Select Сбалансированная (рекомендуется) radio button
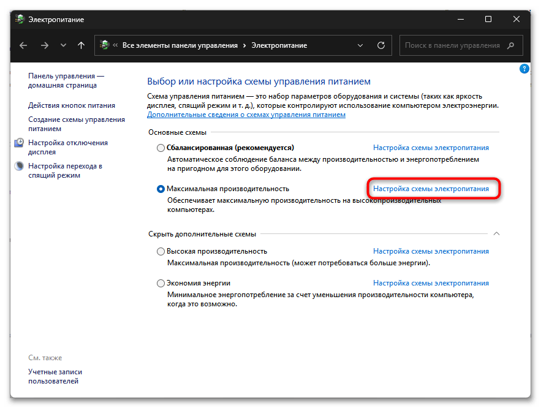This screenshot has width=541, height=408. [161, 148]
